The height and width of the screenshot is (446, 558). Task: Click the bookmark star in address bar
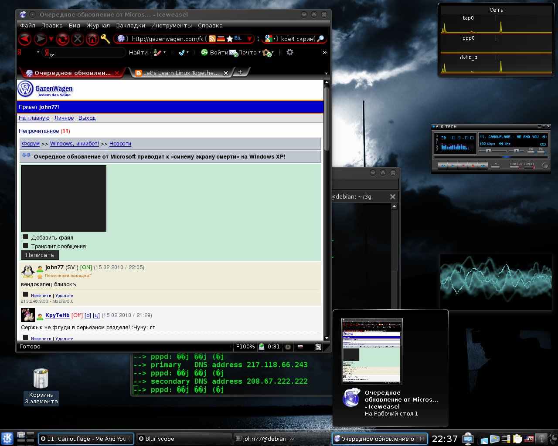230,39
